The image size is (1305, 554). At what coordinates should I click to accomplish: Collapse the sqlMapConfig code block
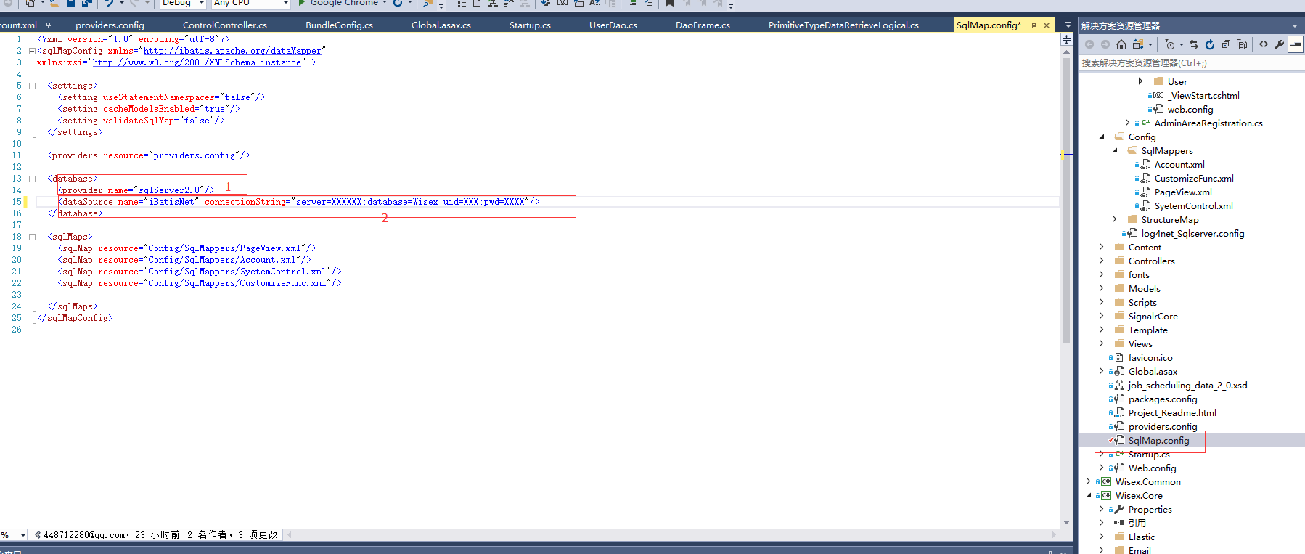[32, 51]
